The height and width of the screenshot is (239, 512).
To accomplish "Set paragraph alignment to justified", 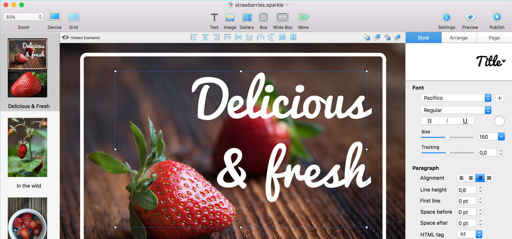I will pos(489,178).
